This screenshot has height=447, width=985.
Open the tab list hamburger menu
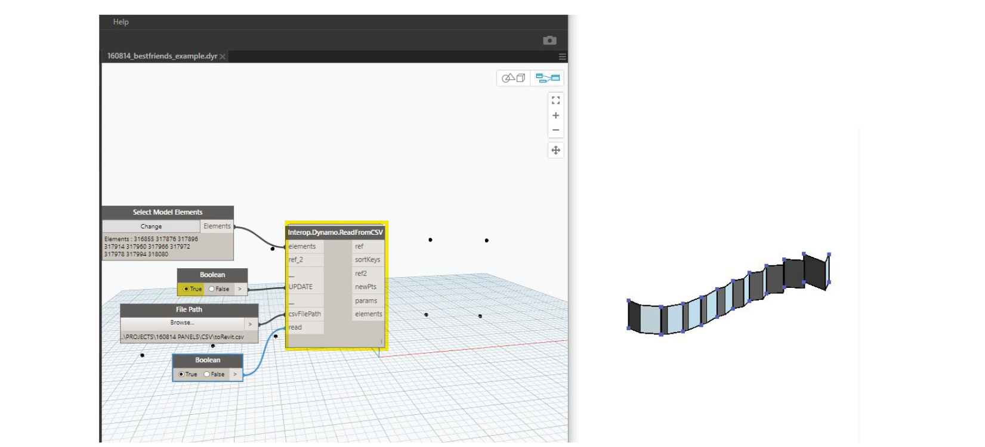562,57
